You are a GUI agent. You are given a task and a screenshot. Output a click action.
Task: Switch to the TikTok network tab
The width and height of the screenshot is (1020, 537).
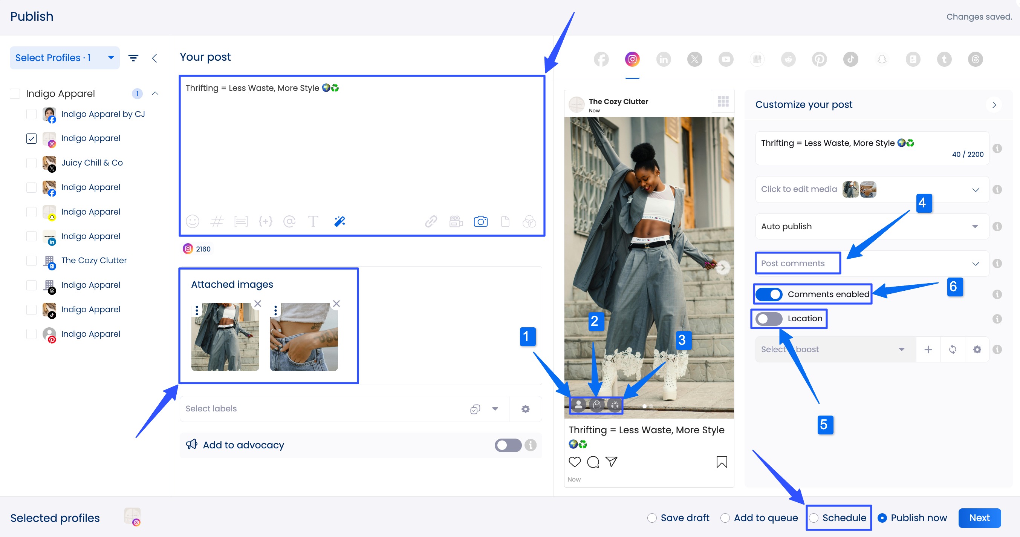pos(850,59)
